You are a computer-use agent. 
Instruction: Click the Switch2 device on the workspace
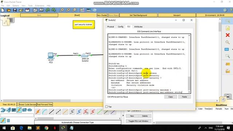[85, 55]
